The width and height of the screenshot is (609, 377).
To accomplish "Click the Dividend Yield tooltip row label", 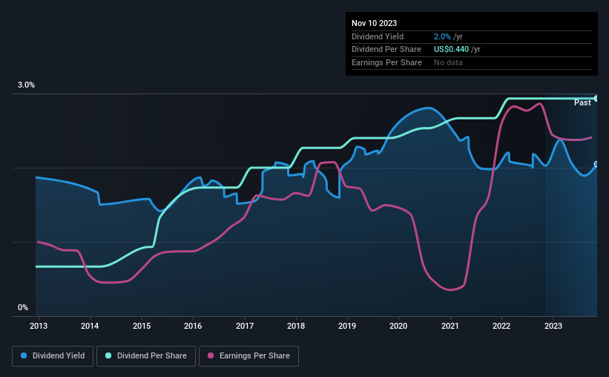I will tap(378, 36).
